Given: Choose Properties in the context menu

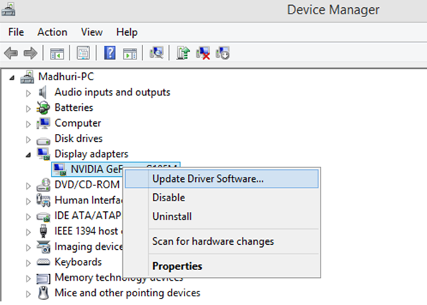Looking at the screenshot, I should click(222, 266).
